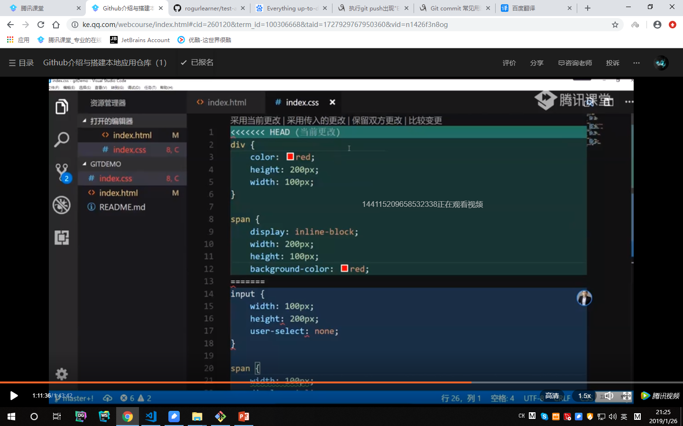Close the rogurlearner/test tab

pos(243,8)
